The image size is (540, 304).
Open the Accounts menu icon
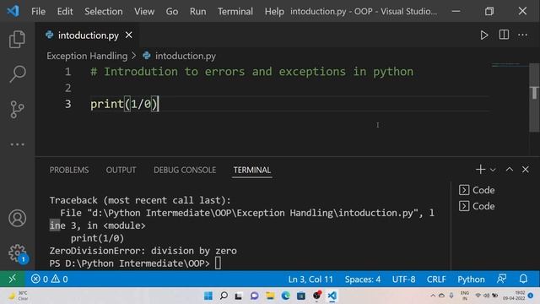(17, 218)
